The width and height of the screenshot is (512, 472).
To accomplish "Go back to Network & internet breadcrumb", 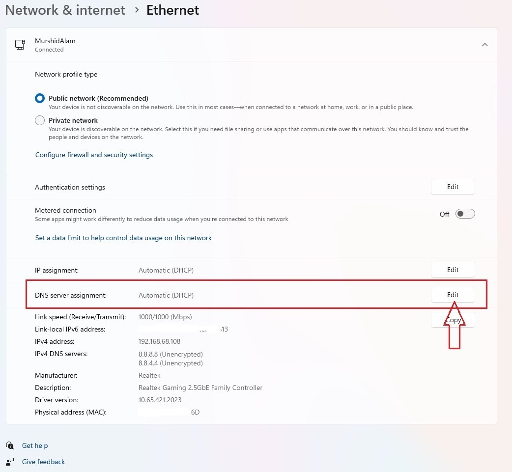I will [x=65, y=10].
